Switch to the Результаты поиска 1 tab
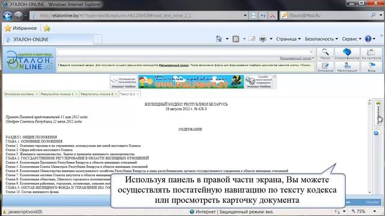Viewport: 385px width, 216px height. click(x=57, y=94)
